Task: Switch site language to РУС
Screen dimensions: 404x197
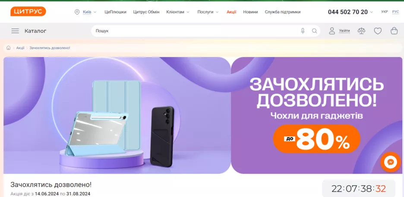Action: pos(395,12)
